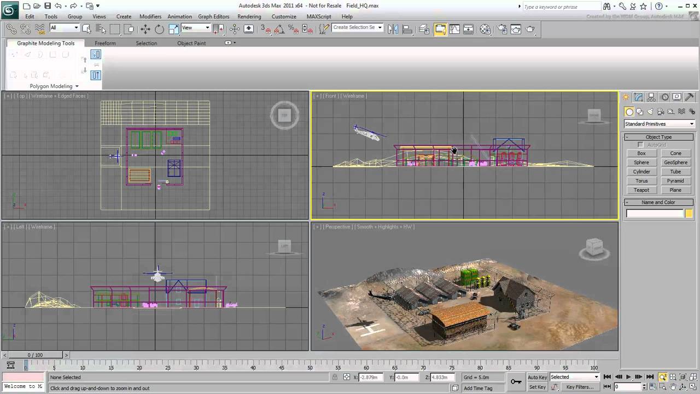Open the key mode Selected dropdown
The width and height of the screenshot is (700, 394).
coord(574,377)
